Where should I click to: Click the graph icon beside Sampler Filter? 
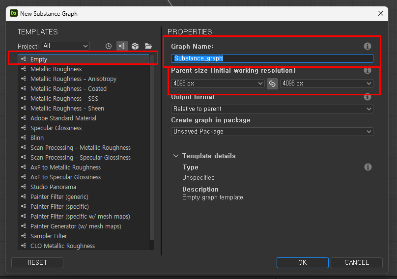[x=24, y=236]
